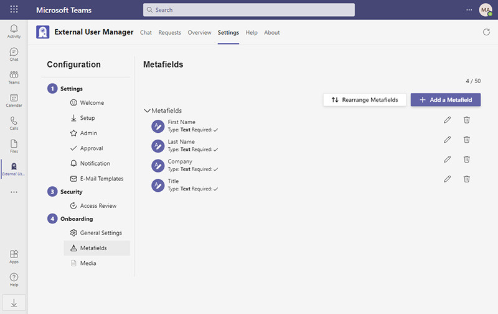
Task: Click First Name metafield avatar icon
Action: pos(158,127)
